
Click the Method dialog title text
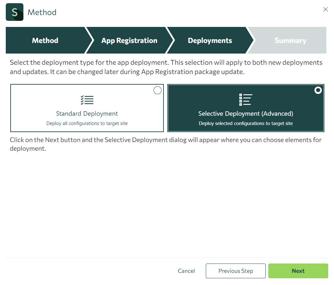coord(42,13)
